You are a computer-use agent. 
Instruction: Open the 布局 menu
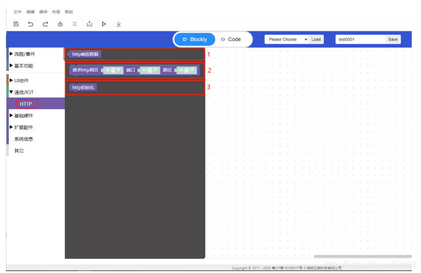pos(56,12)
